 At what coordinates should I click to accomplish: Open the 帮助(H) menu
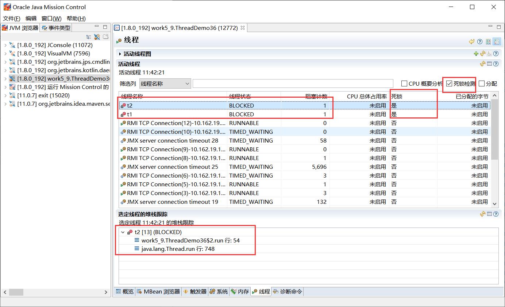click(x=76, y=18)
